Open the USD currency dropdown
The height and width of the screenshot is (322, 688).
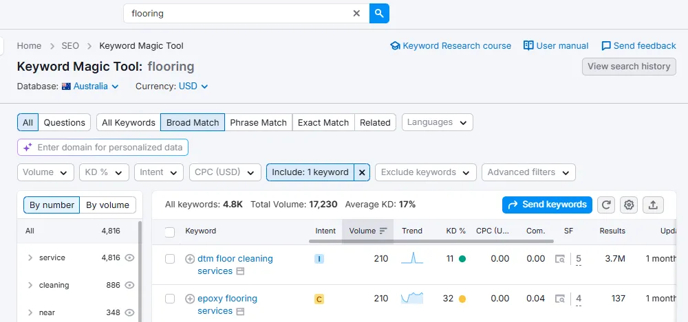193,87
